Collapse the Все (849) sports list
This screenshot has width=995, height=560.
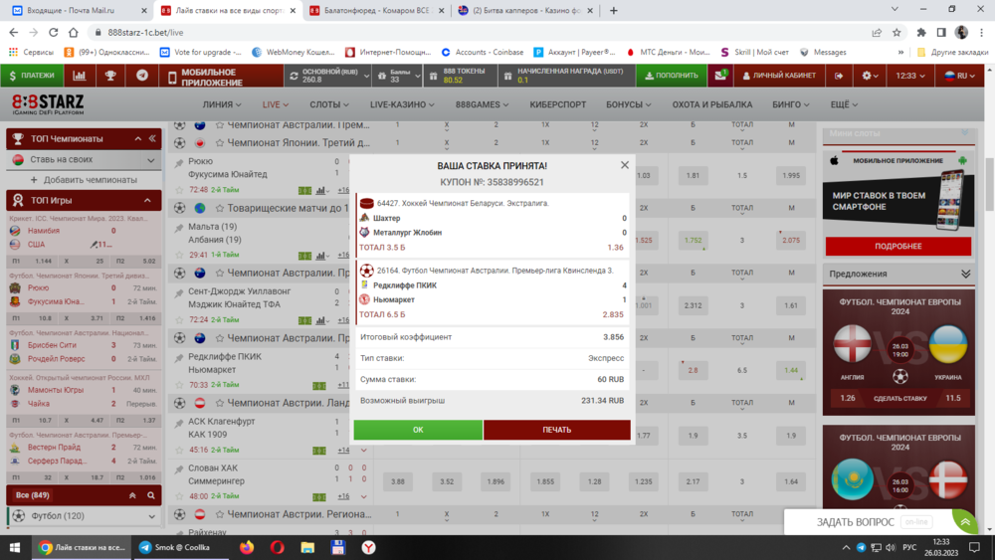[x=132, y=495]
